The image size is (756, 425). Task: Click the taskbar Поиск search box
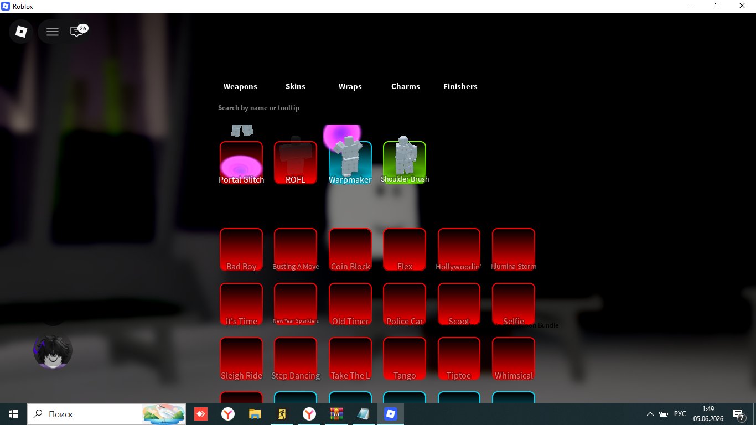[x=106, y=414]
